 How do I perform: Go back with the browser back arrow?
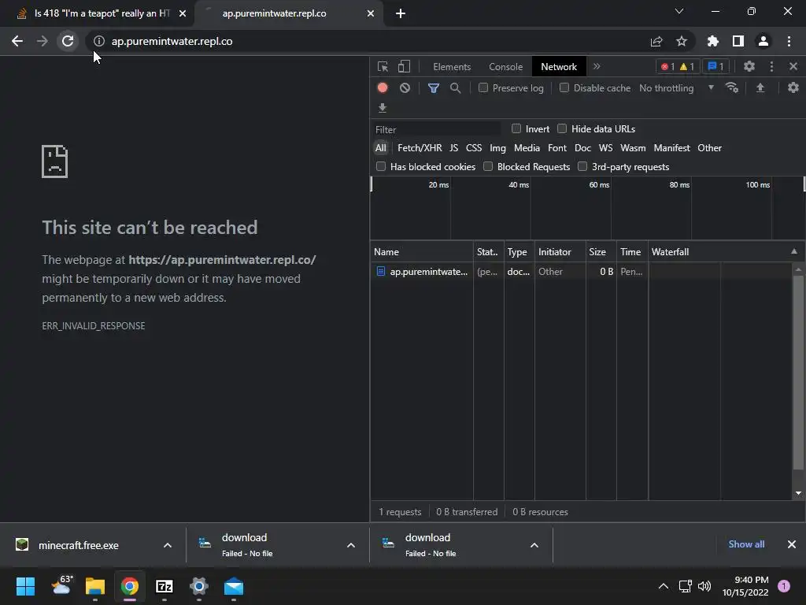pyautogui.click(x=17, y=41)
